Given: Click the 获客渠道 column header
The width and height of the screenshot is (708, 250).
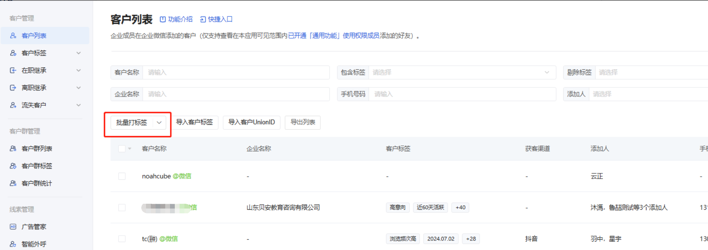Looking at the screenshot, I should click(538, 149).
